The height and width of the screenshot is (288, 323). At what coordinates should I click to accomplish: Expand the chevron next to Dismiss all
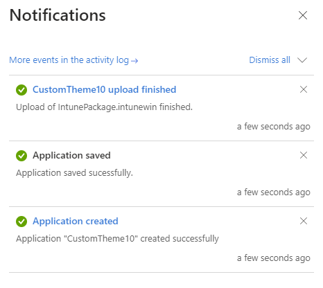click(302, 60)
